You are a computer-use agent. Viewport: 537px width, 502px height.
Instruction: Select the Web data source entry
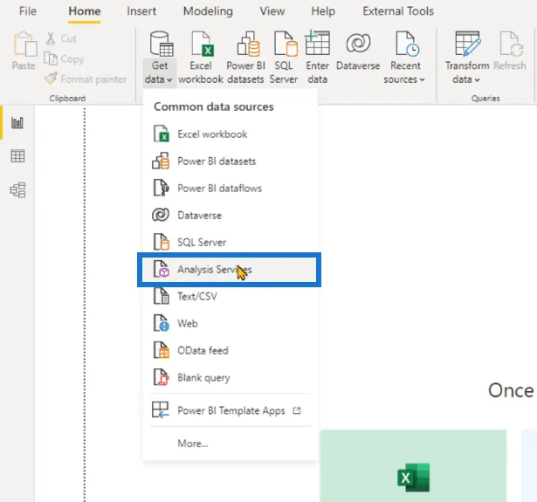231,323
